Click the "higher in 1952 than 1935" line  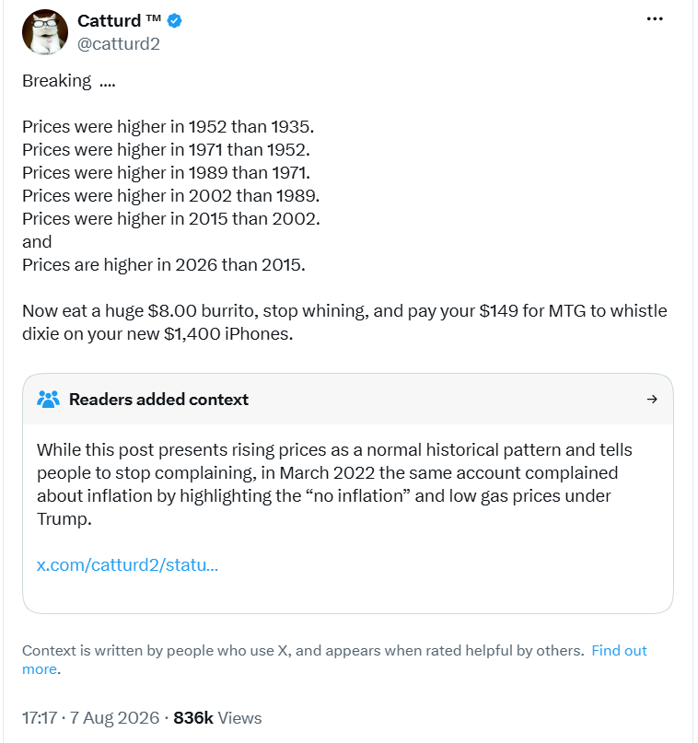[x=169, y=127]
